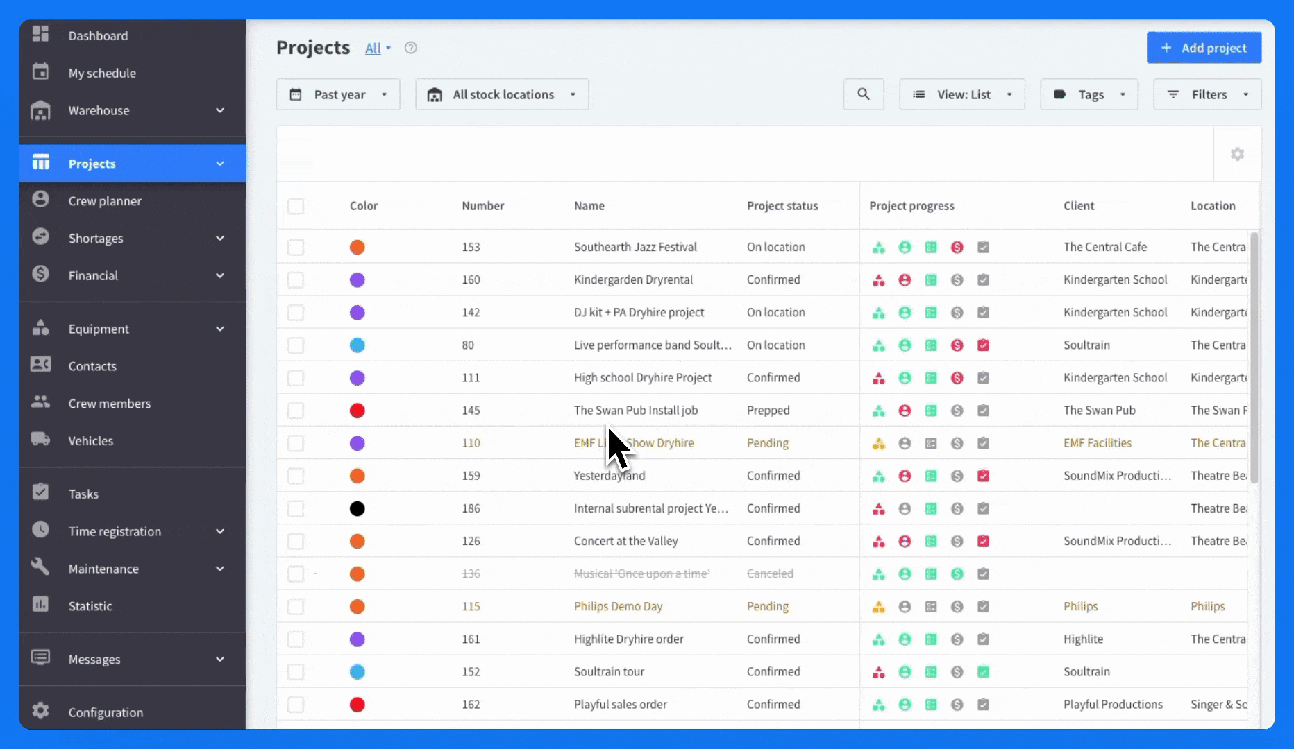The height and width of the screenshot is (749, 1294).
Task: Click the Contacts card icon
Action: (x=41, y=365)
